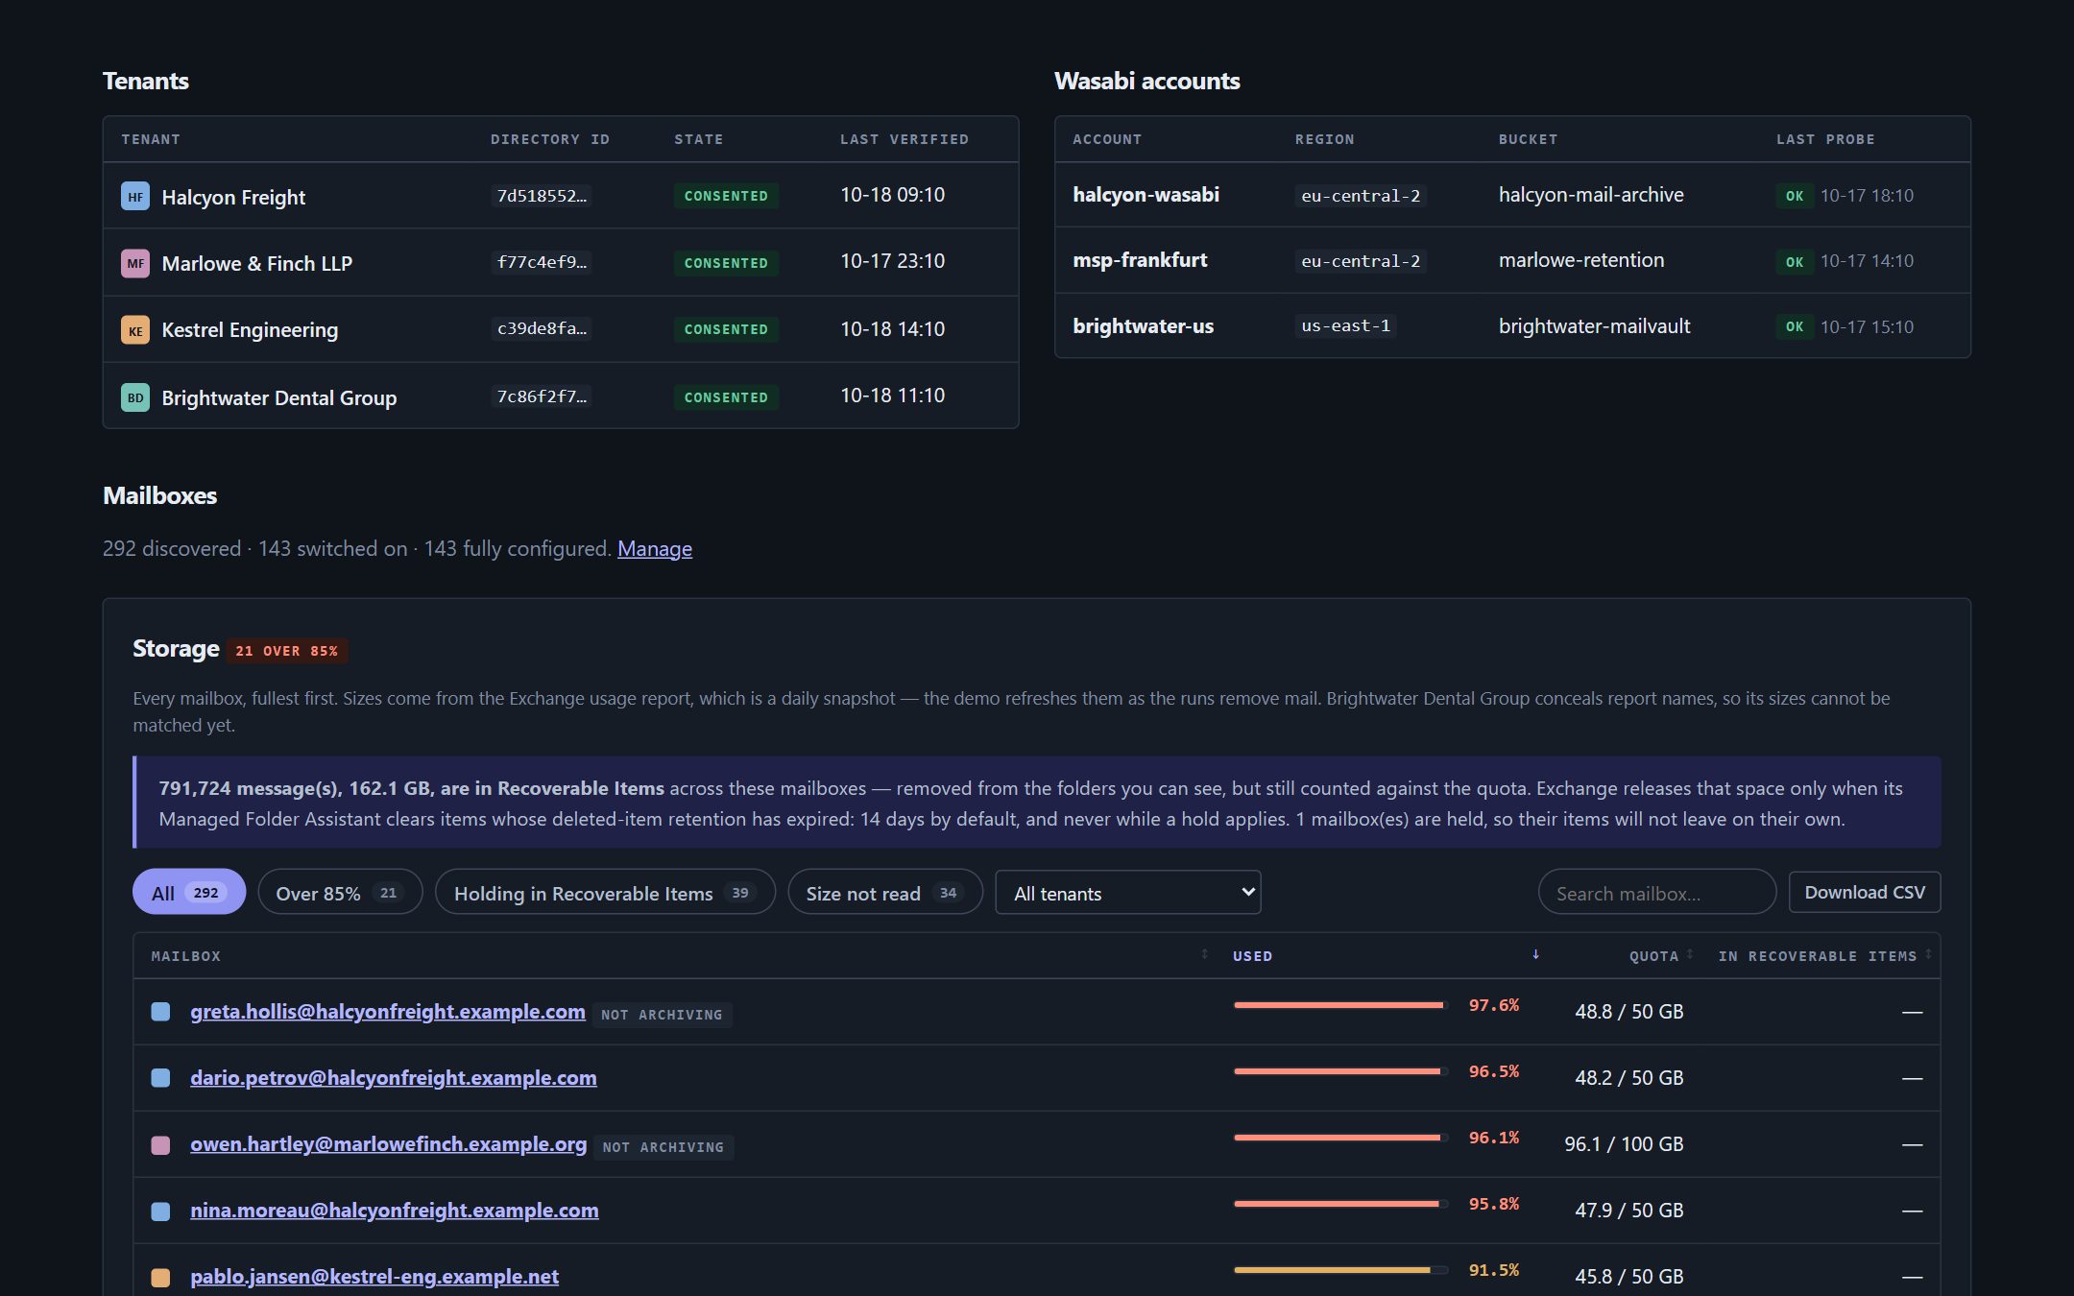Select the All 292 filter

pyautogui.click(x=189, y=893)
